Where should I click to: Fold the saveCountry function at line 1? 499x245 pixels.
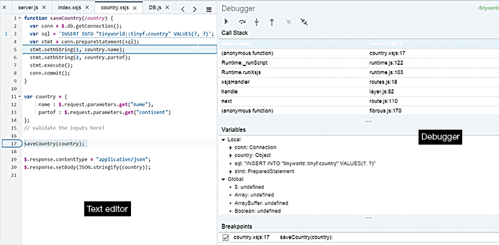click(20, 18)
